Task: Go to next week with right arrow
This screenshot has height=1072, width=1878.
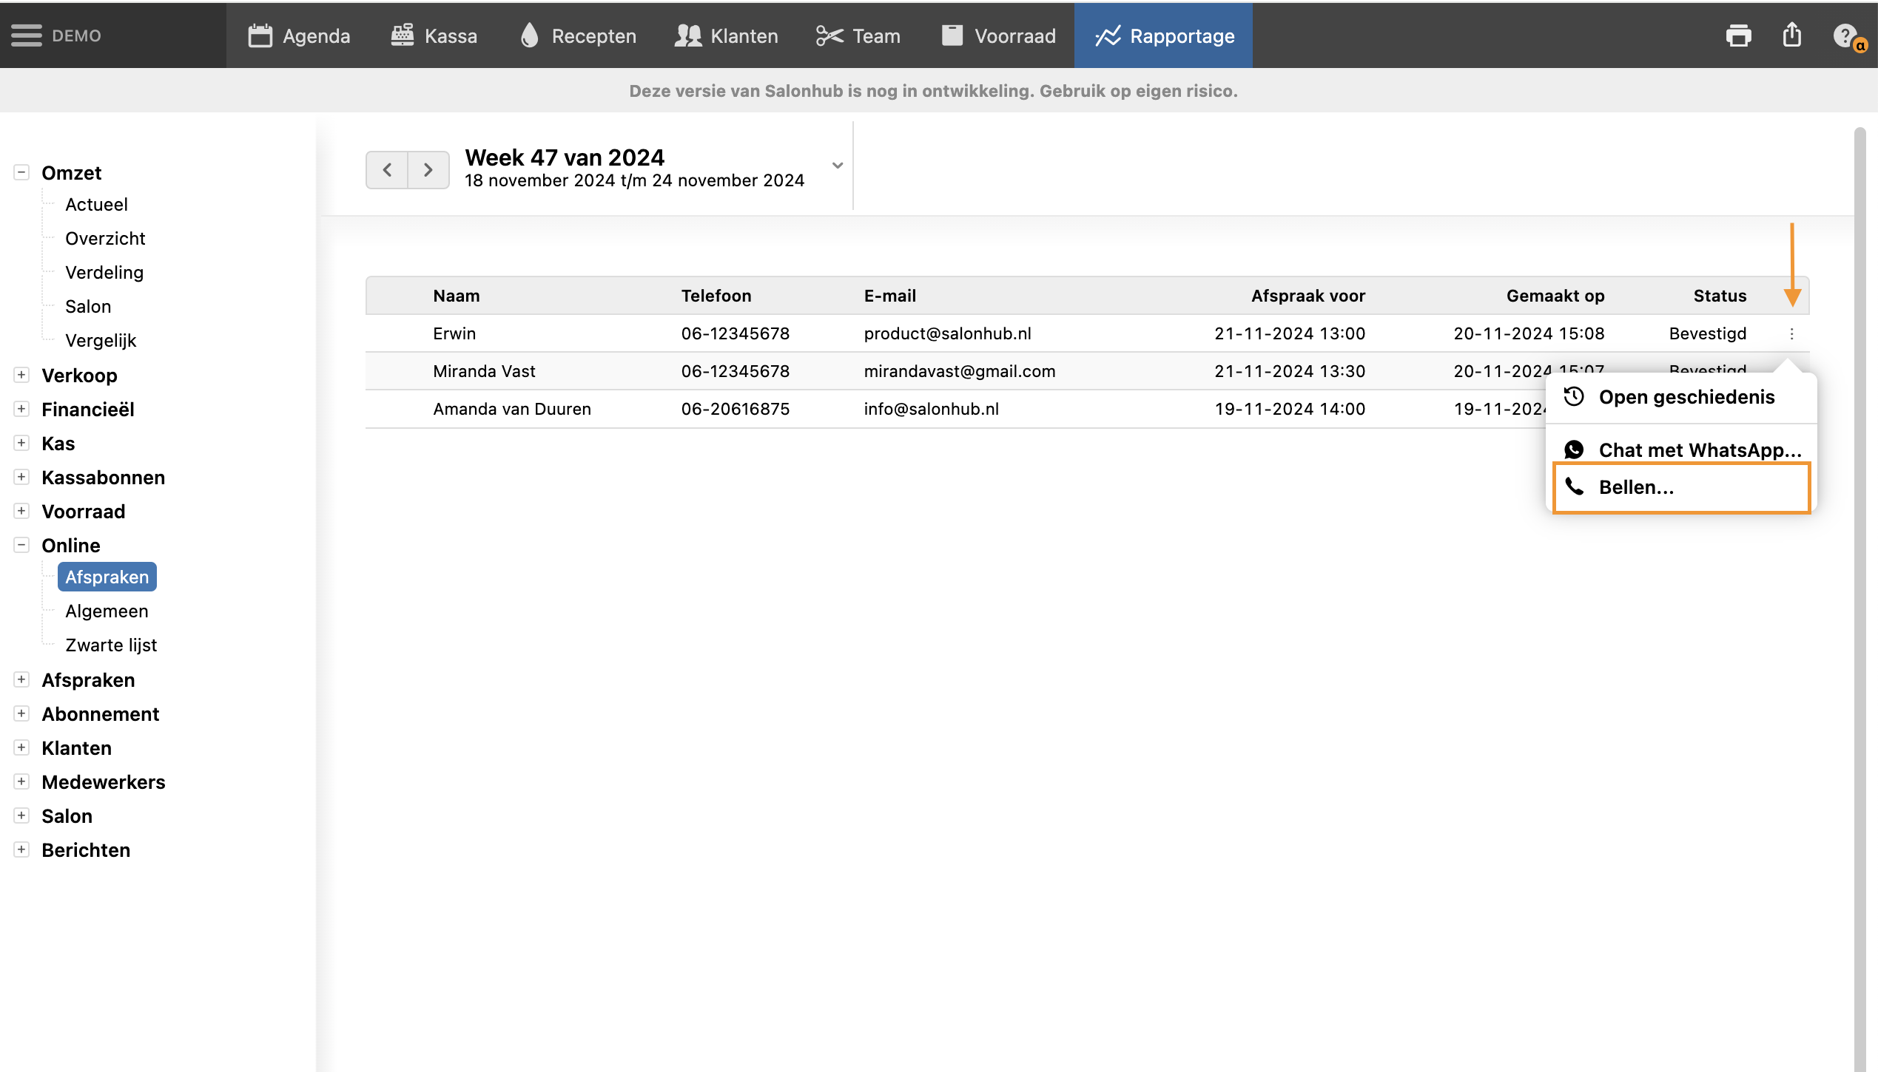Action: [428, 170]
